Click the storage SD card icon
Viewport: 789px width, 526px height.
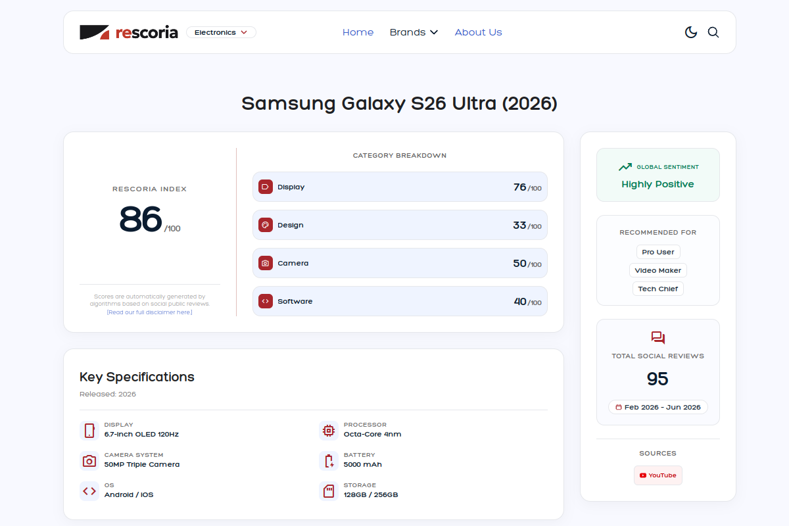(x=329, y=491)
